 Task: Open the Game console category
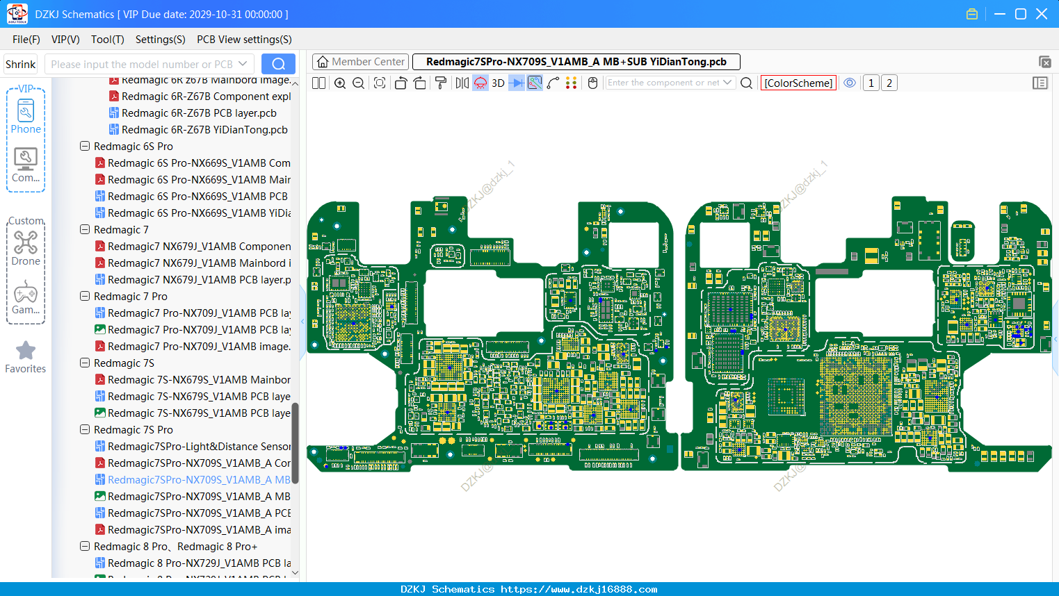point(26,297)
